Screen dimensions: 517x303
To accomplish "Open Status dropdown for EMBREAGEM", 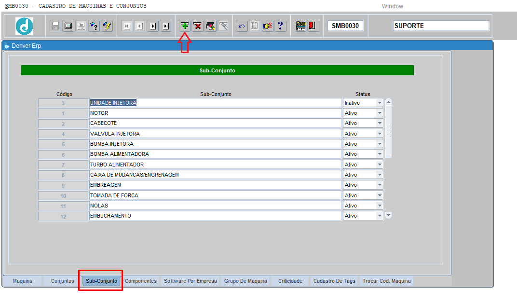I will pos(380,185).
